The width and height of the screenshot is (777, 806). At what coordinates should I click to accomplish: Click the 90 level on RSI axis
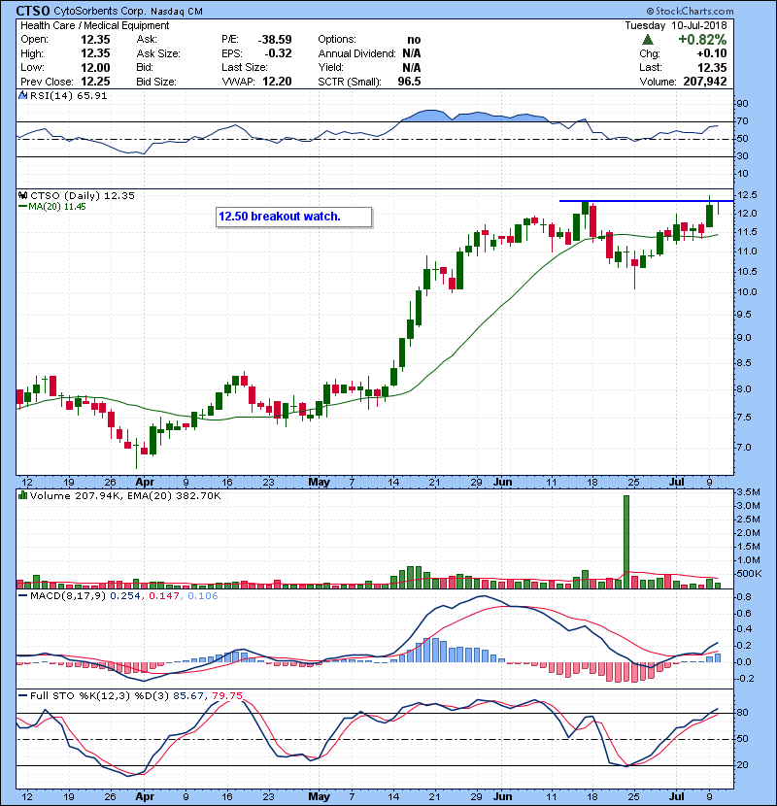tap(742, 104)
